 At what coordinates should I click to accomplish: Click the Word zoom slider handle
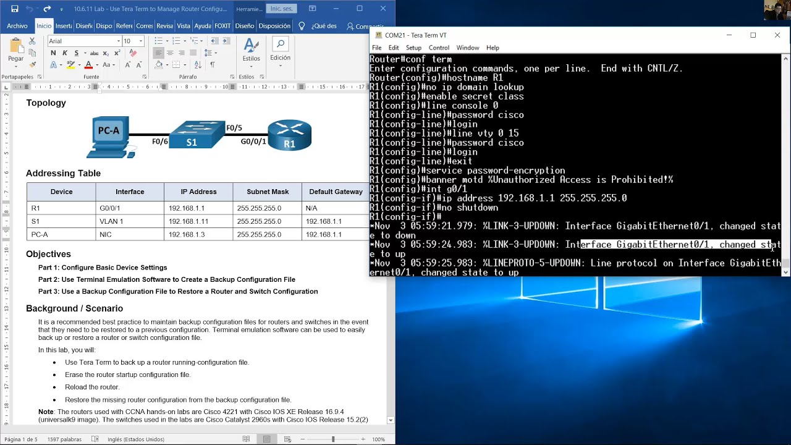[333, 439]
